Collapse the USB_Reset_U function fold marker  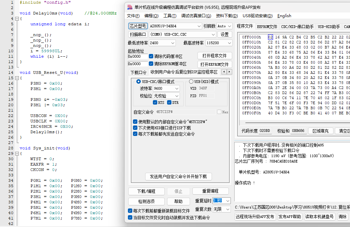click(x=17, y=78)
